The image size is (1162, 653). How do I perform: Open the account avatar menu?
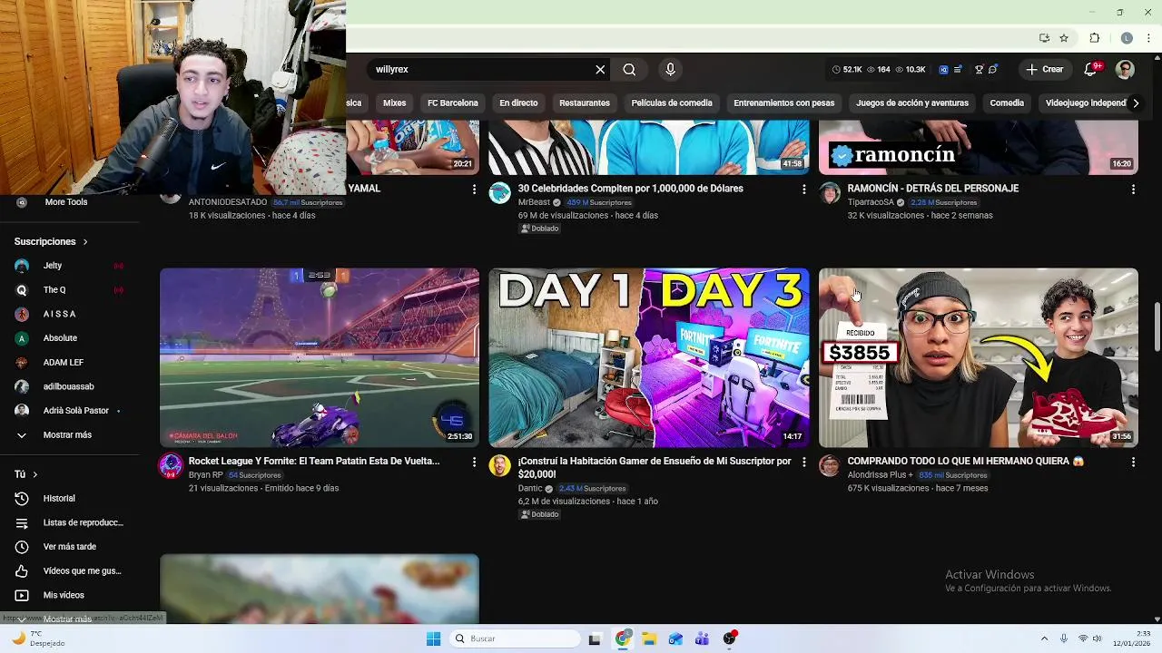(1125, 70)
